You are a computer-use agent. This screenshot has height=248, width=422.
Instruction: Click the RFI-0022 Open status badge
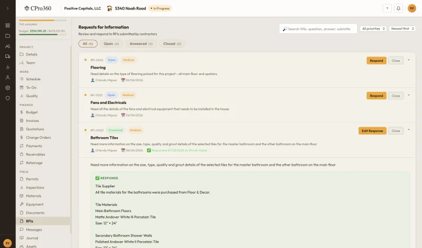click(x=112, y=60)
